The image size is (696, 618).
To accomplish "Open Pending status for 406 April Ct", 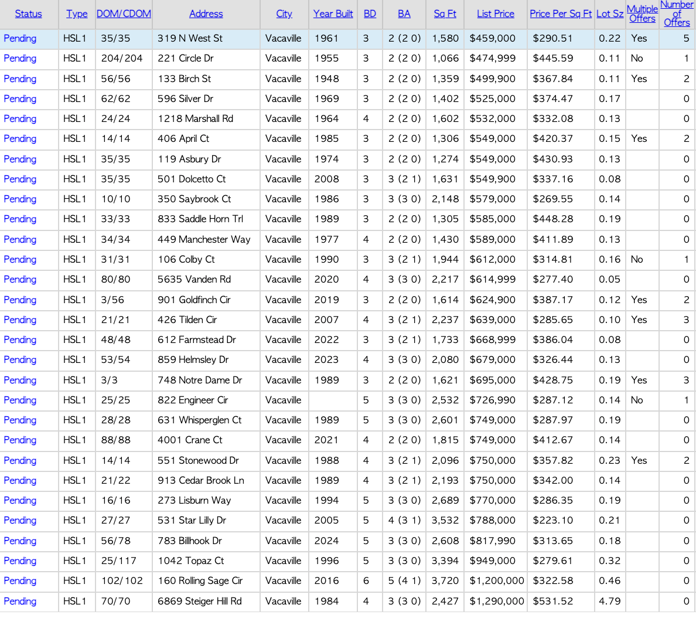I will click(x=20, y=138).
